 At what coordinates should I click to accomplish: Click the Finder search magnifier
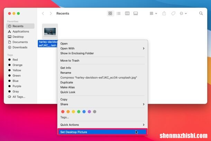[x=201, y=13]
